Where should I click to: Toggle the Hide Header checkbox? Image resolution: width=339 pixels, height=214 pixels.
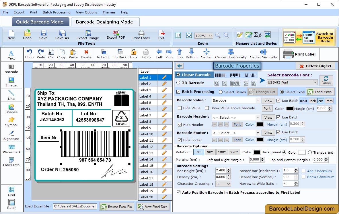point(180,124)
